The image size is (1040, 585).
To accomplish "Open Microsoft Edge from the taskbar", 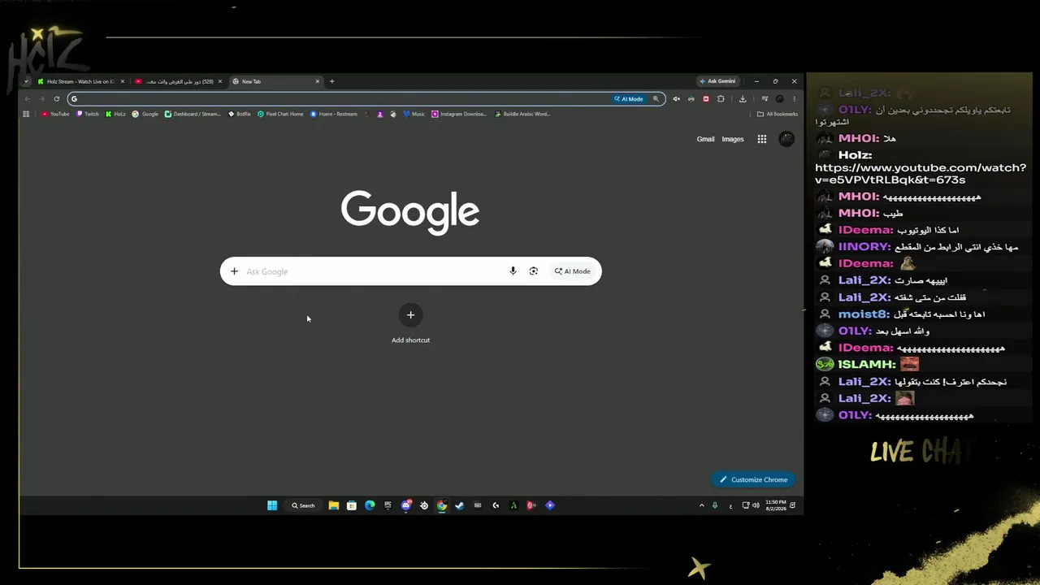I will point(370,505).
